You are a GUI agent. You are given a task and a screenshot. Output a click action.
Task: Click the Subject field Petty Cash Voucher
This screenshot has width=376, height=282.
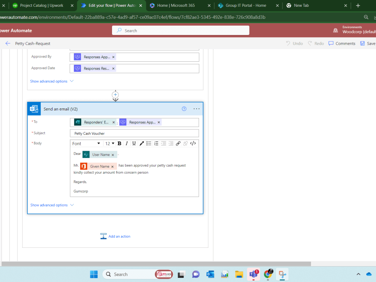134,133
